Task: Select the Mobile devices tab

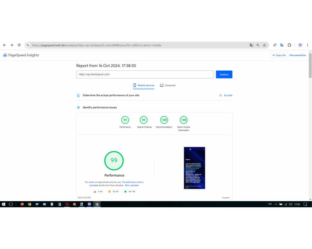Action: (x=144, y=85)
